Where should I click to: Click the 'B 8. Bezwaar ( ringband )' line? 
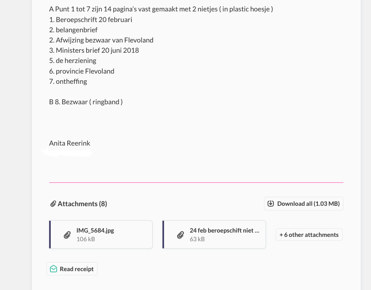click(x=86, y=102)
